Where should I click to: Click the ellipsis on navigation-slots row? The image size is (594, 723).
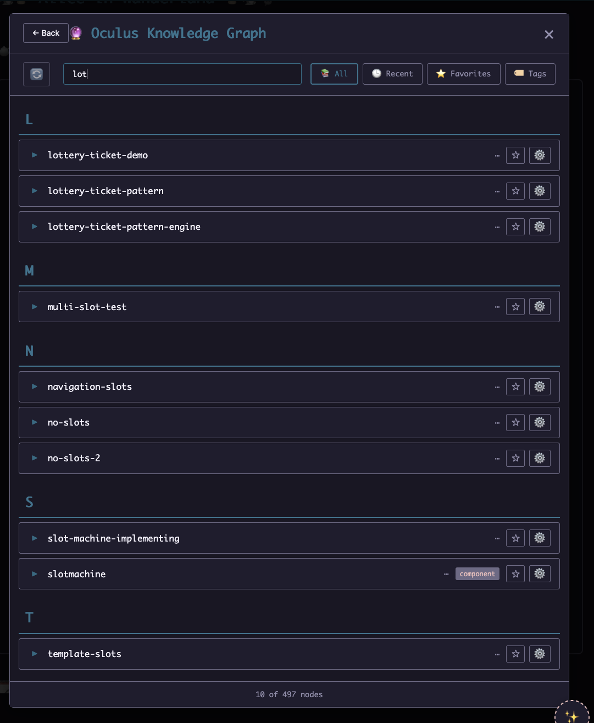[497, 387]
